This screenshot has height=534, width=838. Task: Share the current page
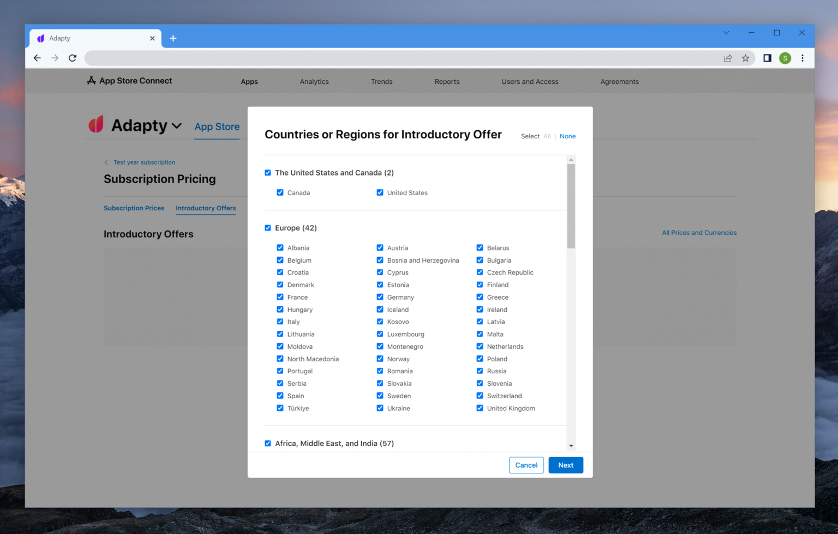click(728, 58)
